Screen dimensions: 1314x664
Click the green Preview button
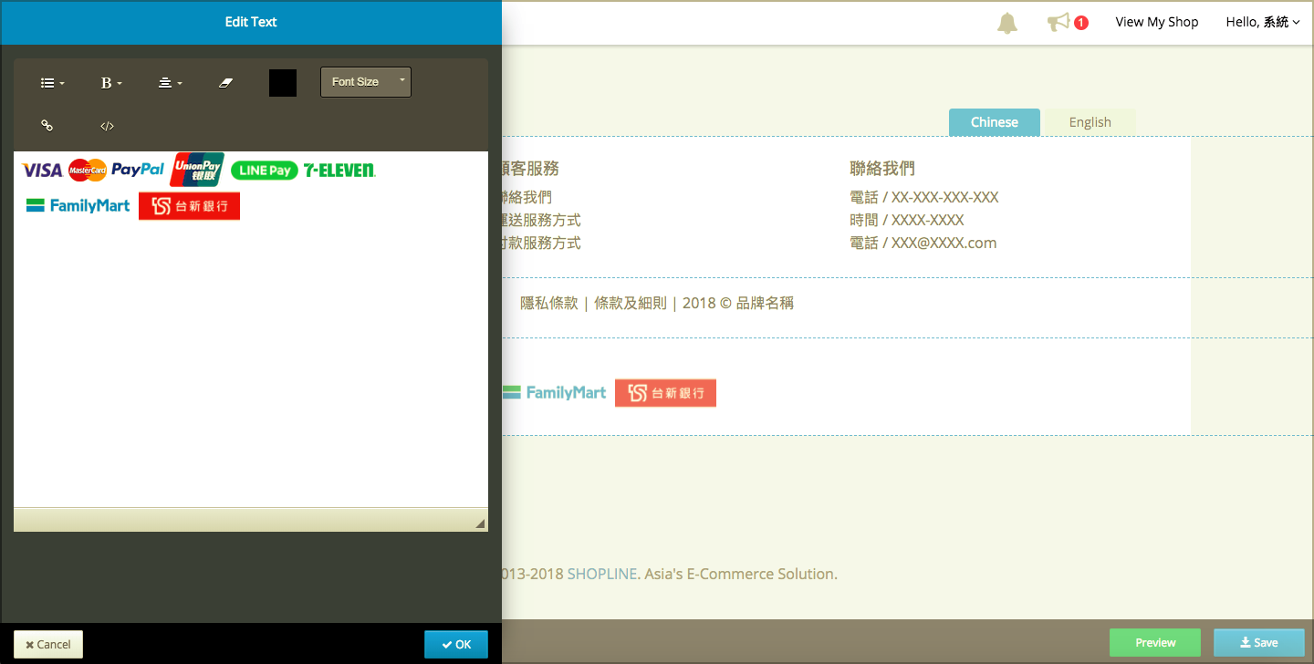(x=1155, y=642)
